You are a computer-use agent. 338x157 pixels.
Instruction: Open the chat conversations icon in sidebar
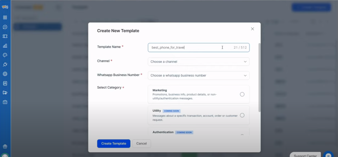point(5,27)
